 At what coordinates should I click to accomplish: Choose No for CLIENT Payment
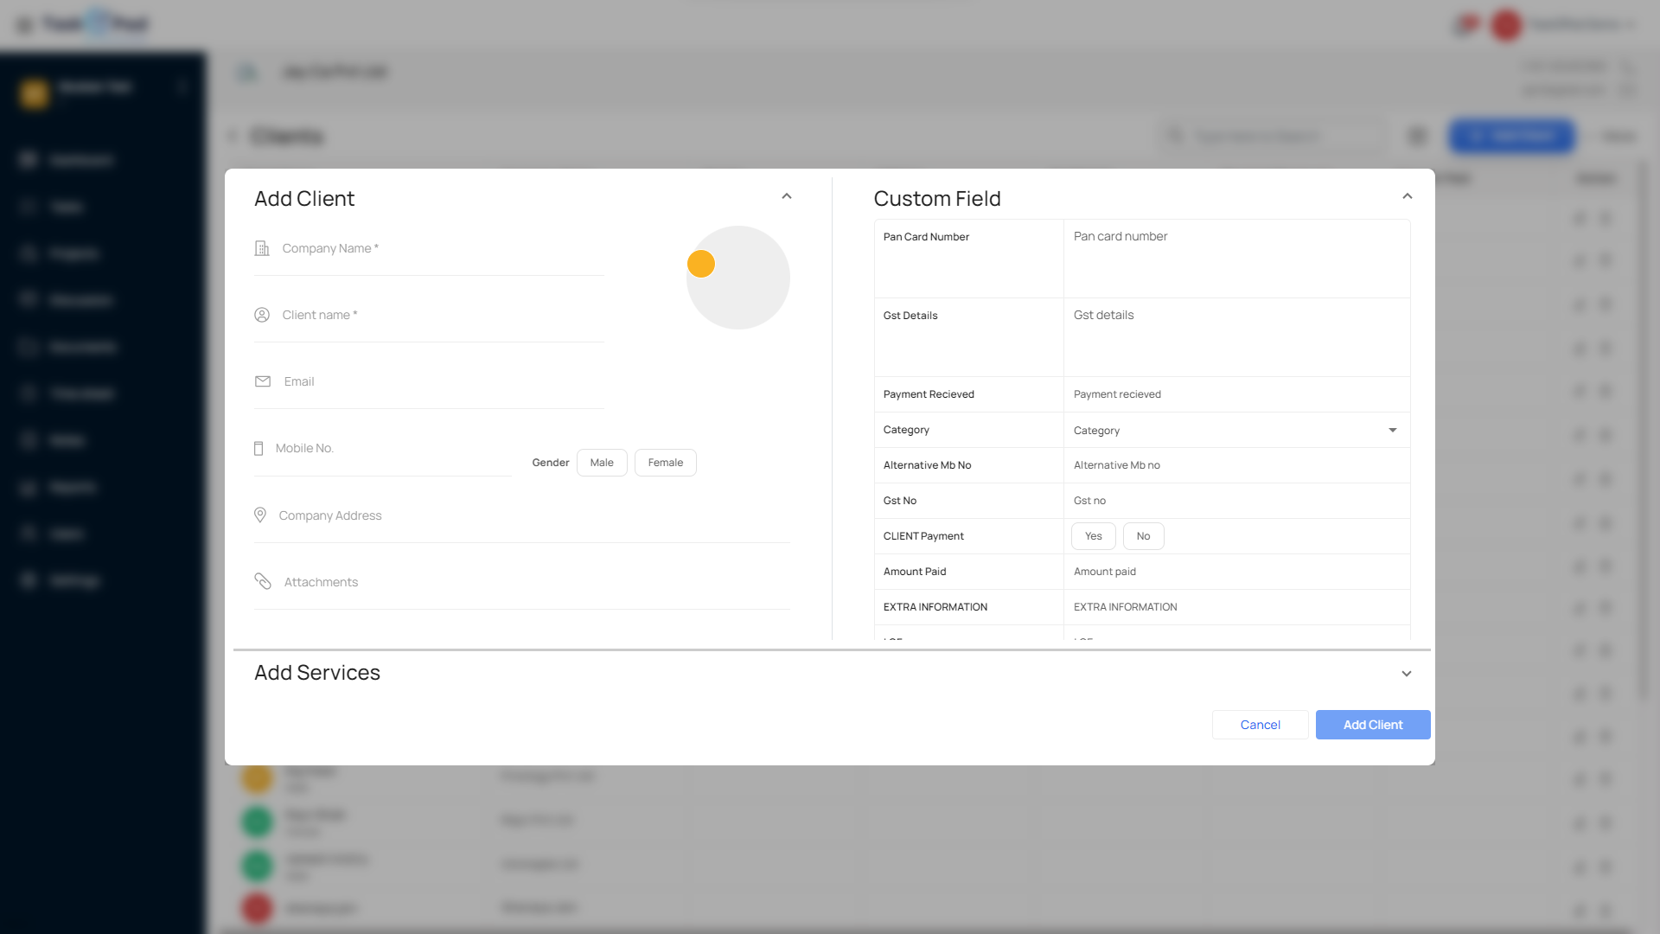point(1143,536)
